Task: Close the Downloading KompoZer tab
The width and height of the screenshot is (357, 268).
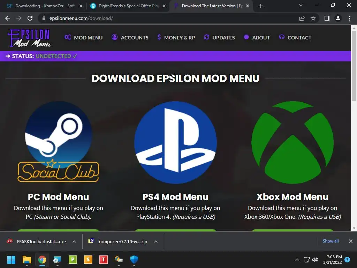Action: point(81,6)
